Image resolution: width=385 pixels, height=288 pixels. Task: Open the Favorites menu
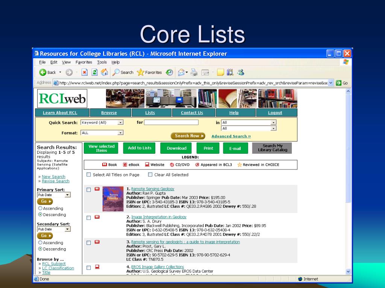pyautogui.click(x=84, y=62)
